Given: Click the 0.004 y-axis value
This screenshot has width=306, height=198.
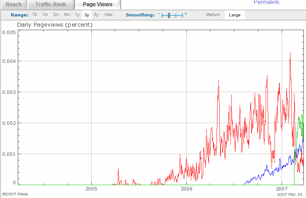Looking at the screenshot, I should [9, 61].
